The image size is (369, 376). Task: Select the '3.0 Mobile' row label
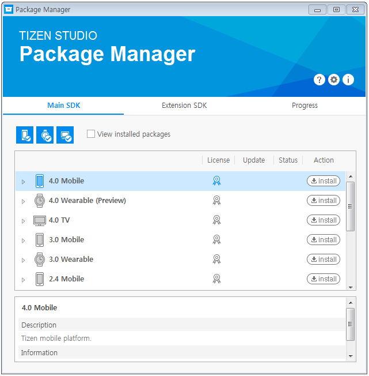(67, 239)
